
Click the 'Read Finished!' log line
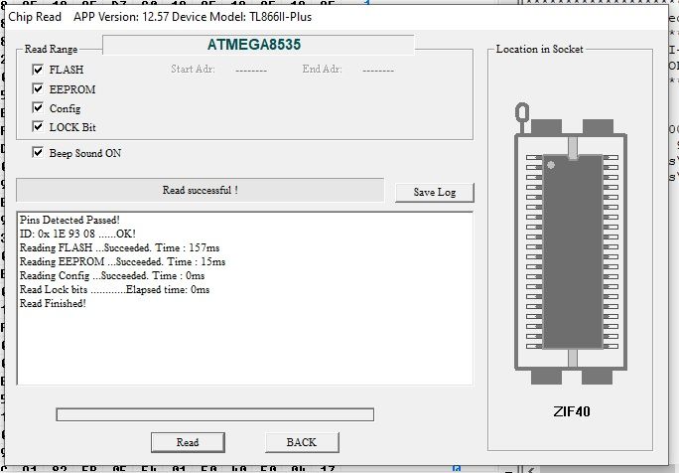53,303
